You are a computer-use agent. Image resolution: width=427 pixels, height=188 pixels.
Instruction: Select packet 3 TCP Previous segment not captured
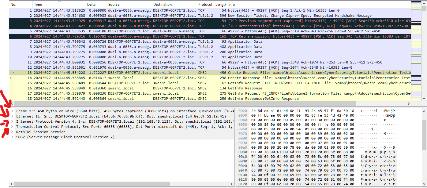tap(210, 21)
